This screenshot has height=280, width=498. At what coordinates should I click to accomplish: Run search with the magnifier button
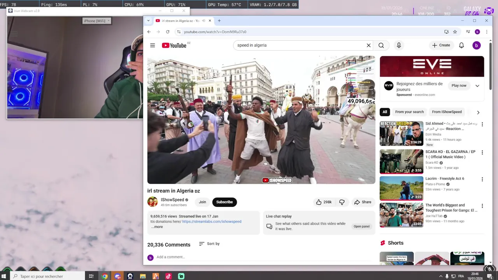pos(381,45)
